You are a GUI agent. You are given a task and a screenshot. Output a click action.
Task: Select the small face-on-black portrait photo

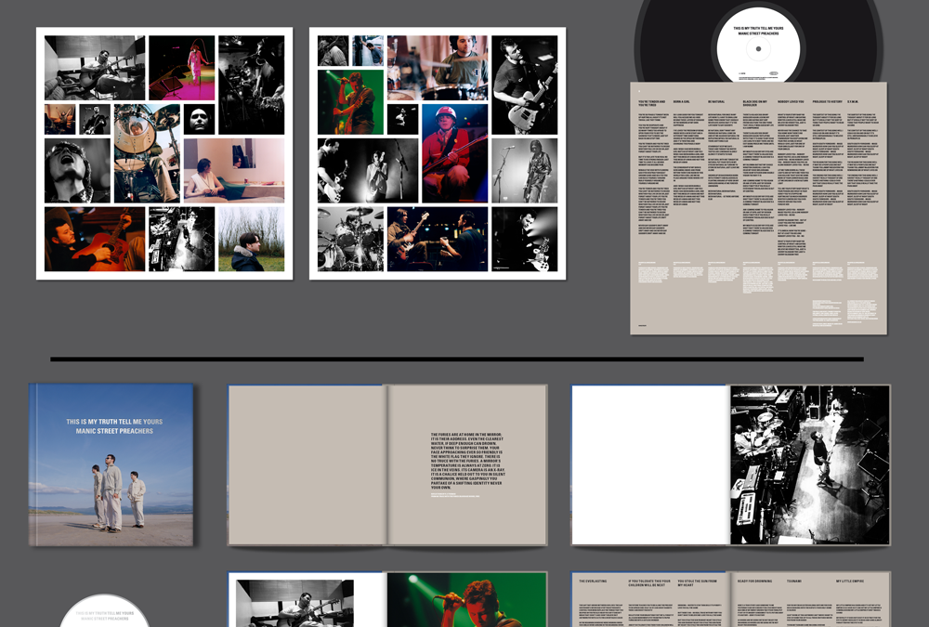click(199, 119)
